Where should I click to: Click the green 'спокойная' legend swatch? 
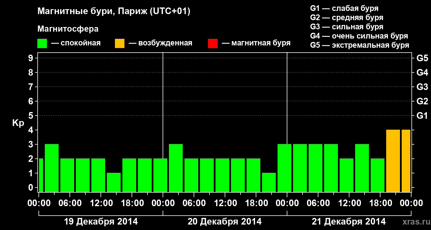tap(42, 43)
